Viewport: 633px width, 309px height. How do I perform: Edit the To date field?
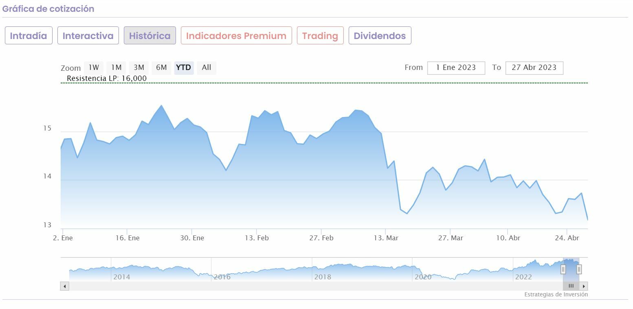coord(534,68)
